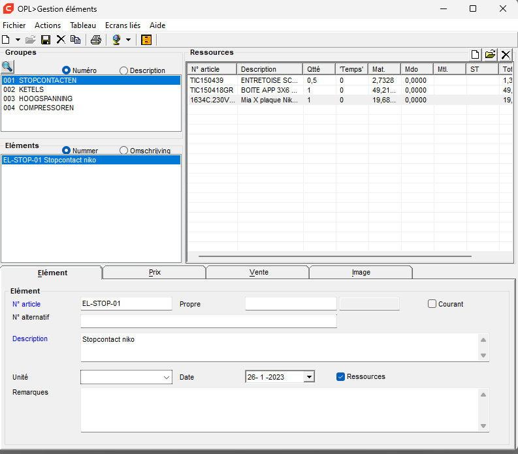
Task: Switch to the Elément tab
Action: (x=52, y=273)
